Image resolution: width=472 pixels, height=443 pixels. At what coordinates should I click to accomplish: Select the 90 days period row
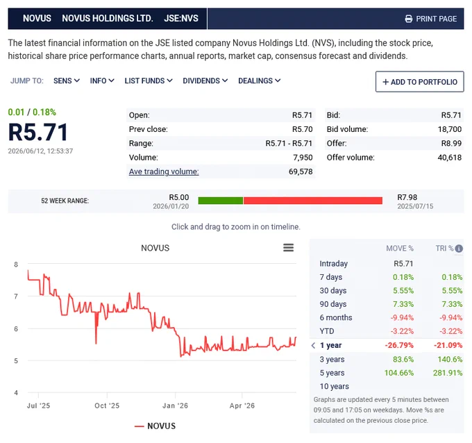387,304
